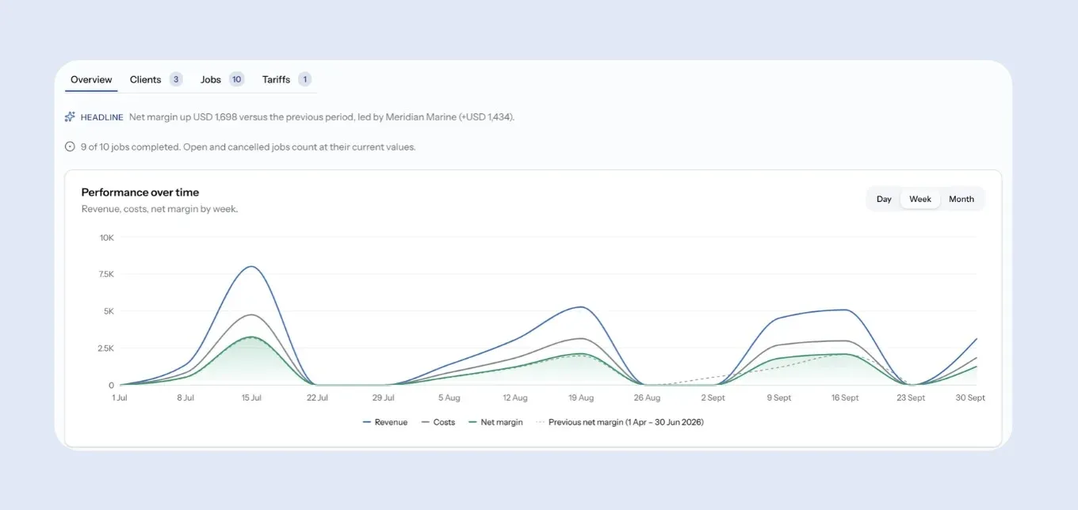Toggle the Previous net margin legend entry
Viewport: 1078px width, 510px height.
pos(620,422)
